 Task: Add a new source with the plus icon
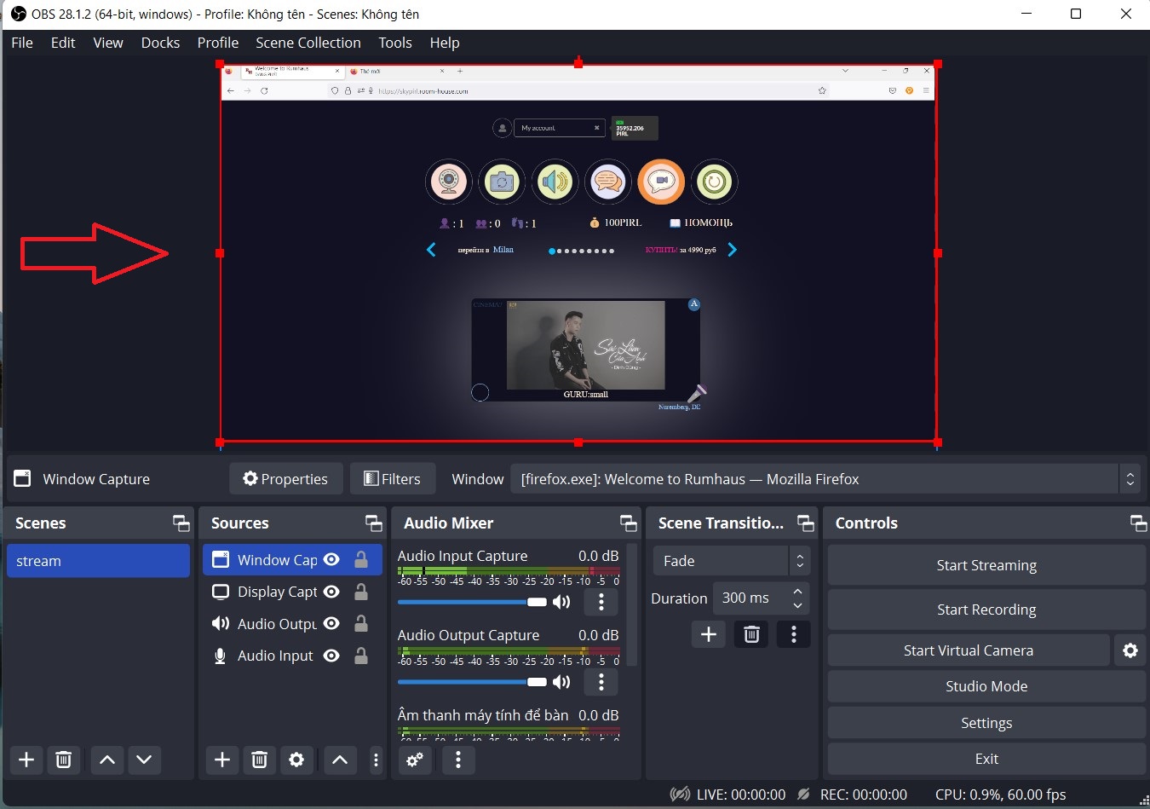click(x=222, y=760)
